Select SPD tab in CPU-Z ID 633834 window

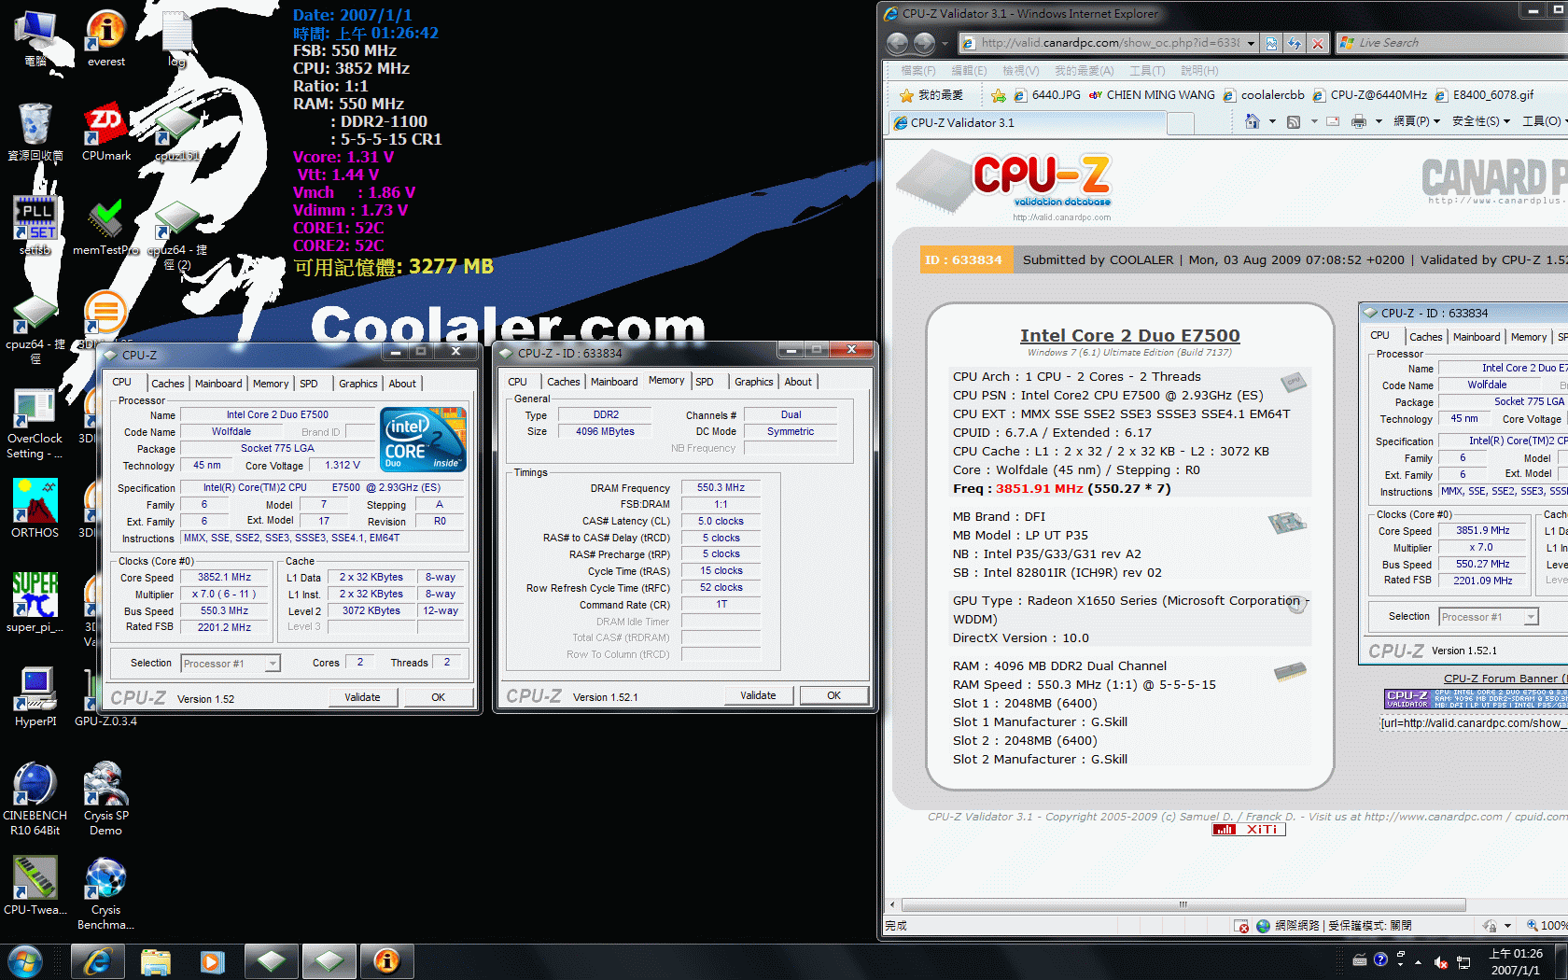coord(705,382)
